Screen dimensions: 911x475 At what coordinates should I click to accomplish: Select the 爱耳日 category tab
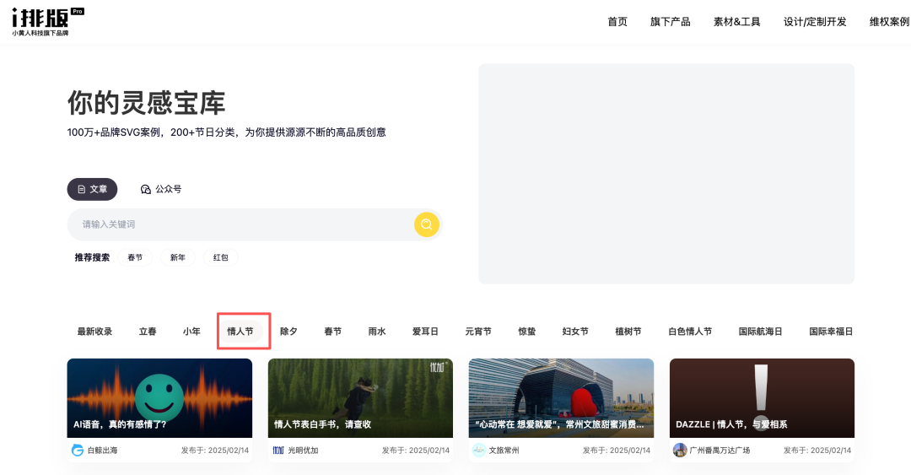425,332
